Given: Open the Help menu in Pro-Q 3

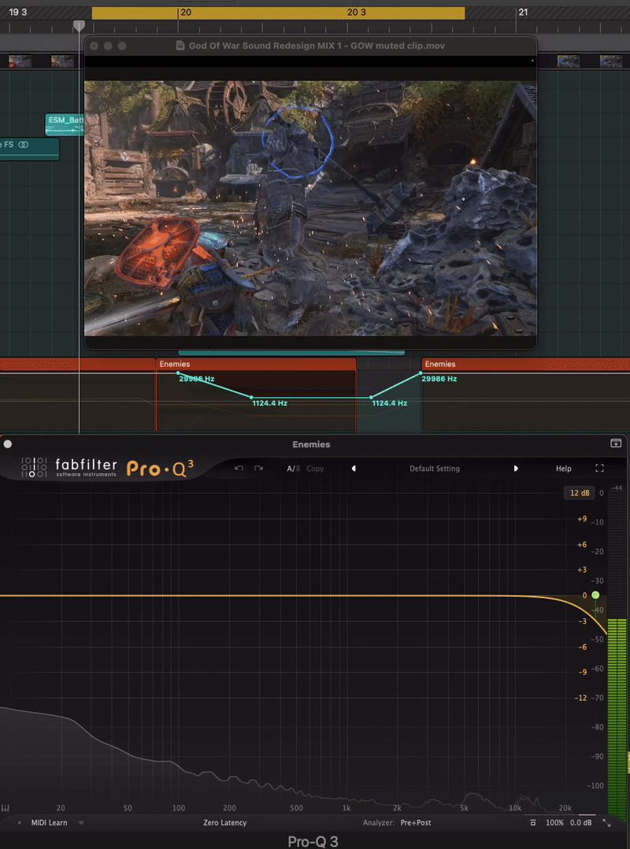Looking at the screenshot, I should coord(563,469).
